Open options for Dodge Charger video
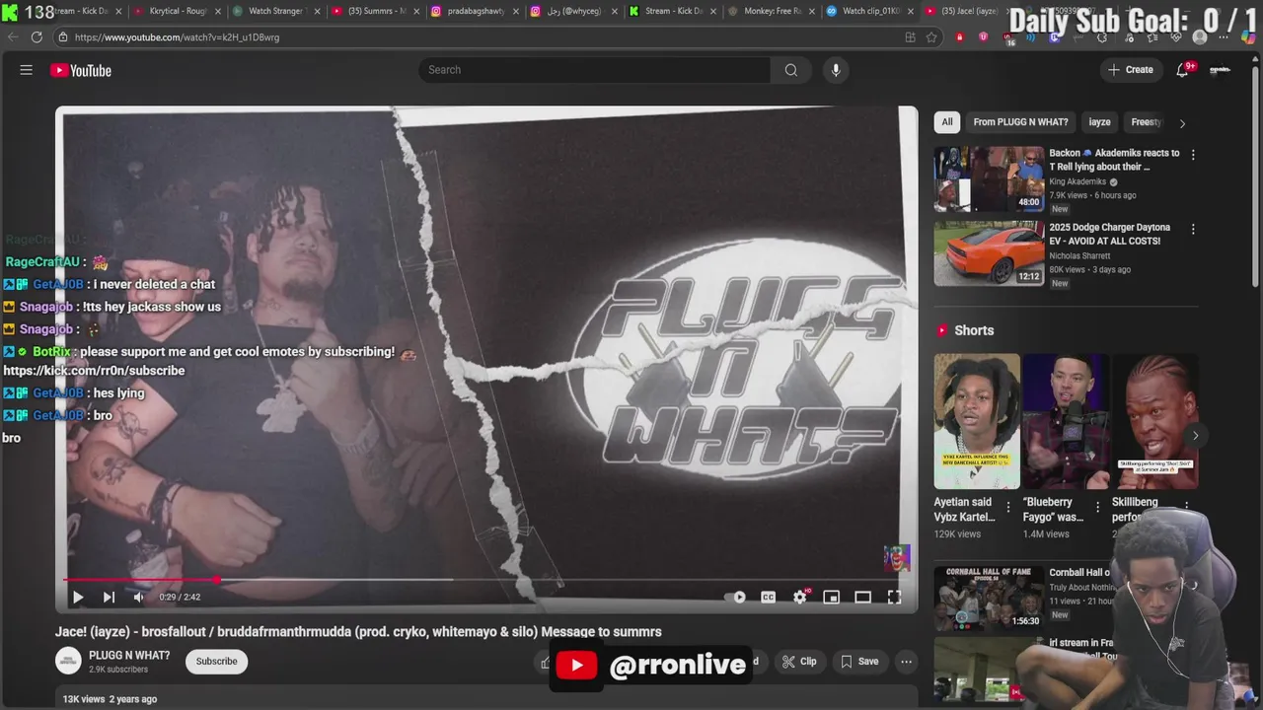 tap(1193, 229)
